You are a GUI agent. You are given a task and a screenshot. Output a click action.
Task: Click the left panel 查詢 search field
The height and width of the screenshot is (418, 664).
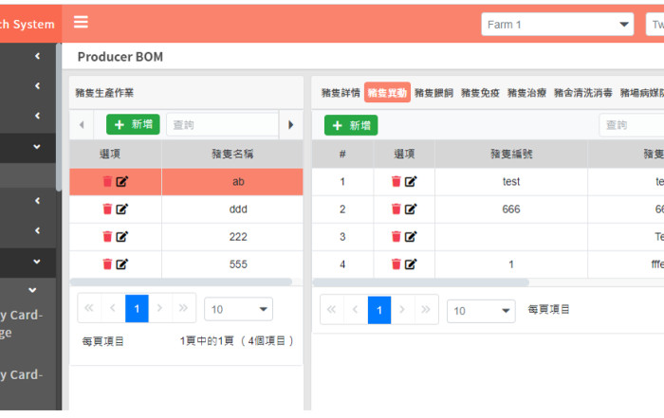click(222, 124)
